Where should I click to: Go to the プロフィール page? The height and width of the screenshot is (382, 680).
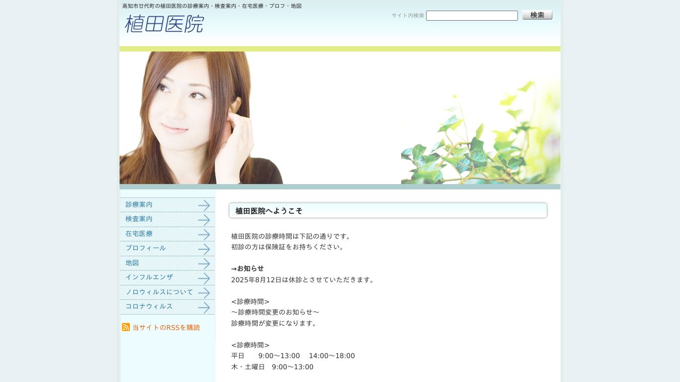pyautogui.click(x=146, y=248)
